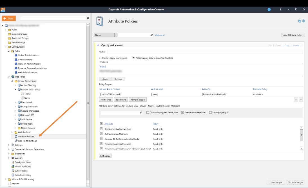Select Family Groups in the tree
Image resolution: width=308 pixels, height=188 pixels.
click(18, 43)
